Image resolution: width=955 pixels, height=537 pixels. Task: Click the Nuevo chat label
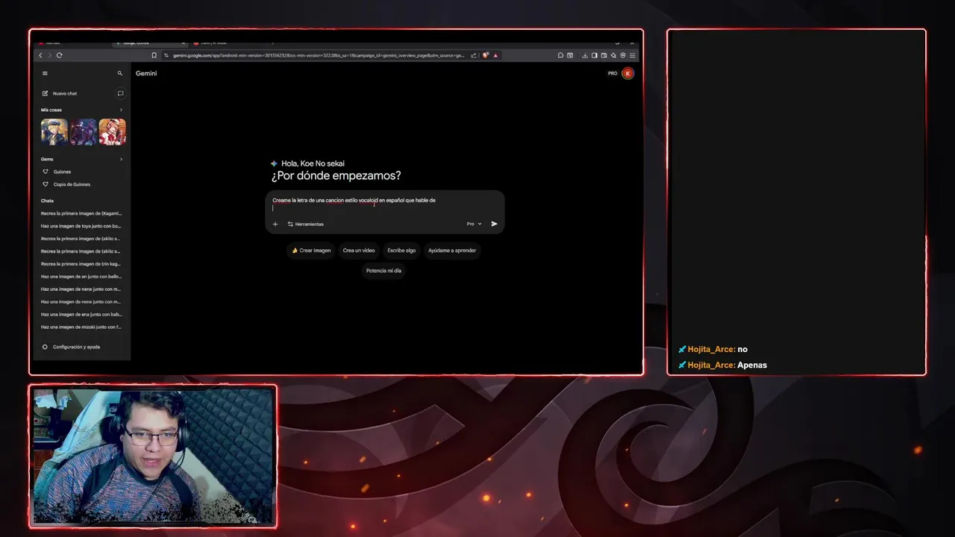tap(65, 93)
